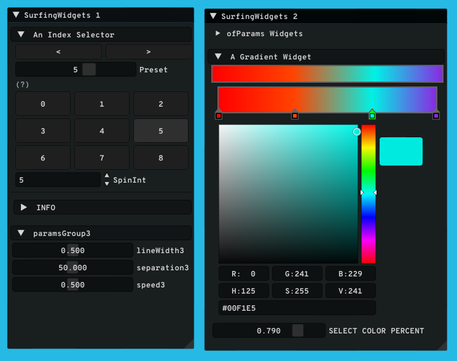Click the circular color picker cursor
This screenshot has width=457, height=361.
tap(357, 132)
